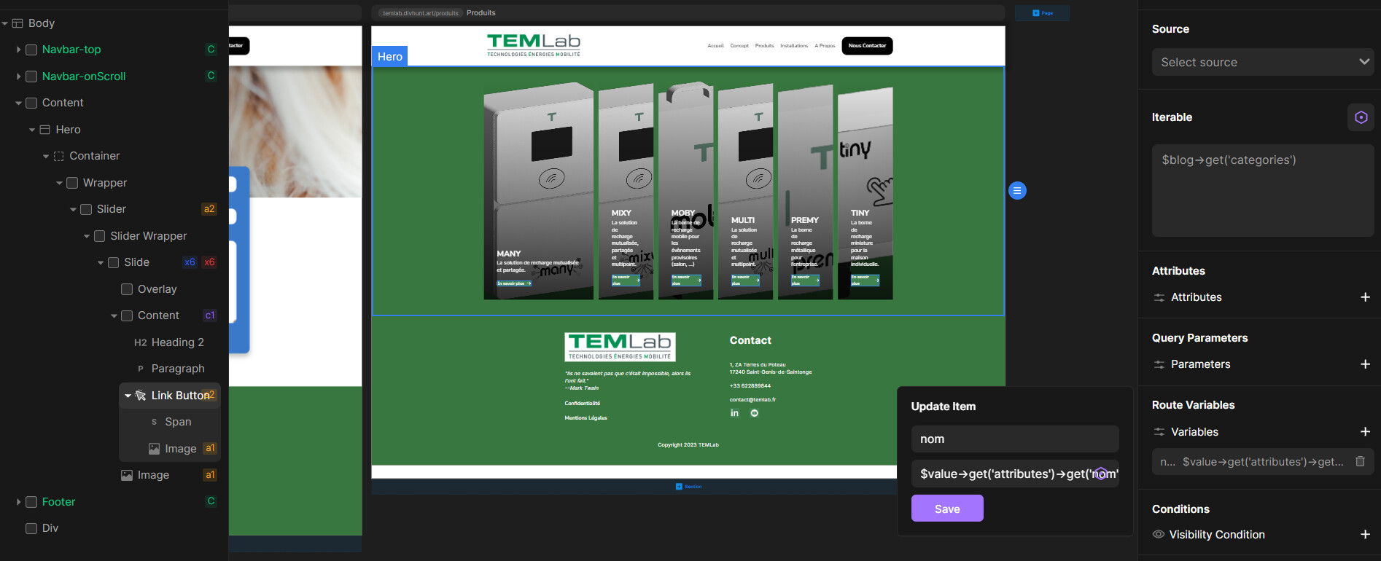
Task: Click the blue x6 badge on Slide row
Action: tap(190, 262)
